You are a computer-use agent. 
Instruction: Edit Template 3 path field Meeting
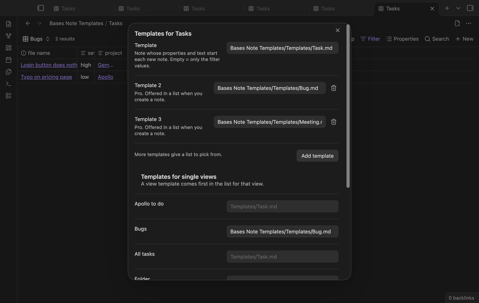point(270,122)
